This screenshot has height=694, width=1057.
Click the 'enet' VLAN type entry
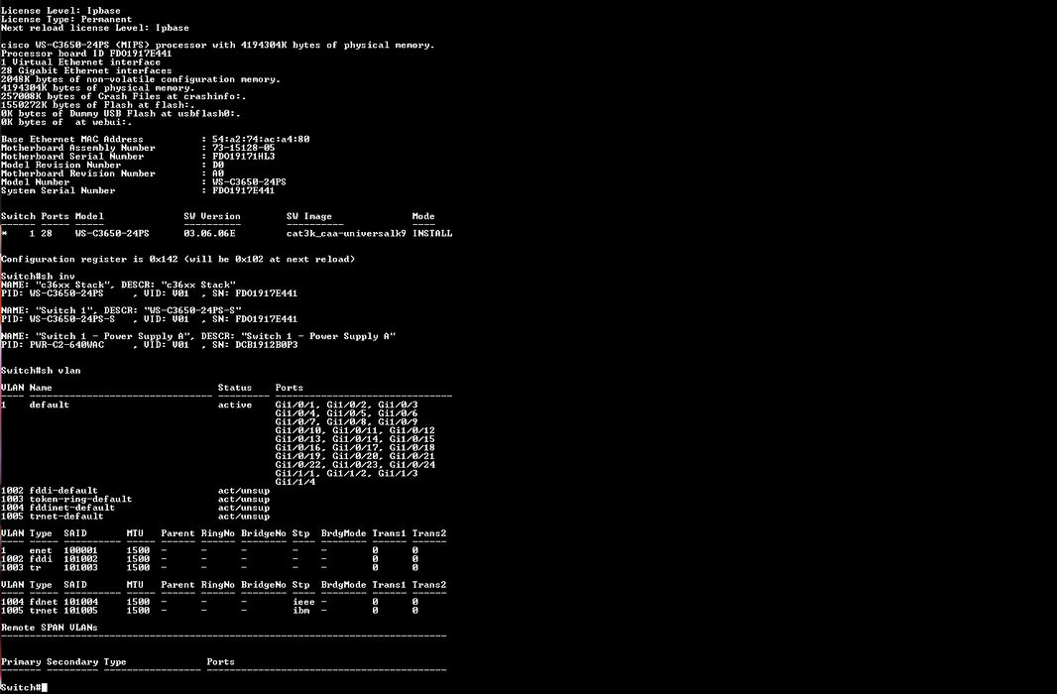pyautogui.click(x=41, y=550)
